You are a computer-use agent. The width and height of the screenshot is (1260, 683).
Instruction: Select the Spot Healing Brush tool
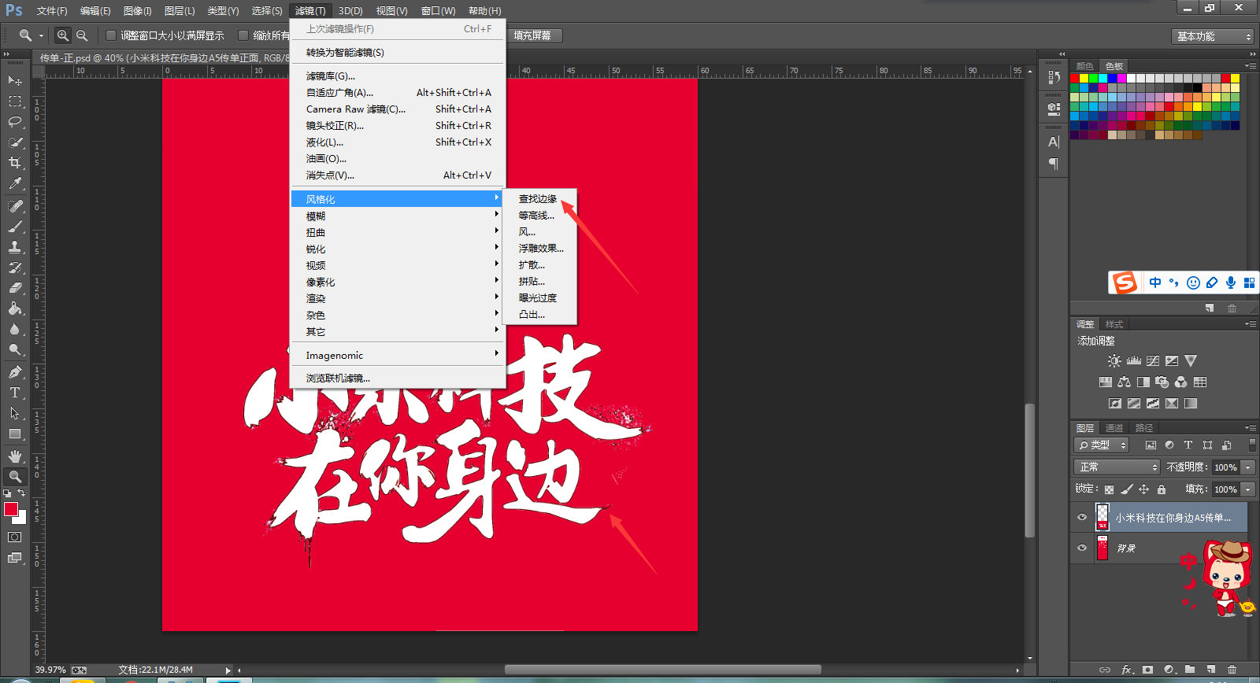click(14, 206)
